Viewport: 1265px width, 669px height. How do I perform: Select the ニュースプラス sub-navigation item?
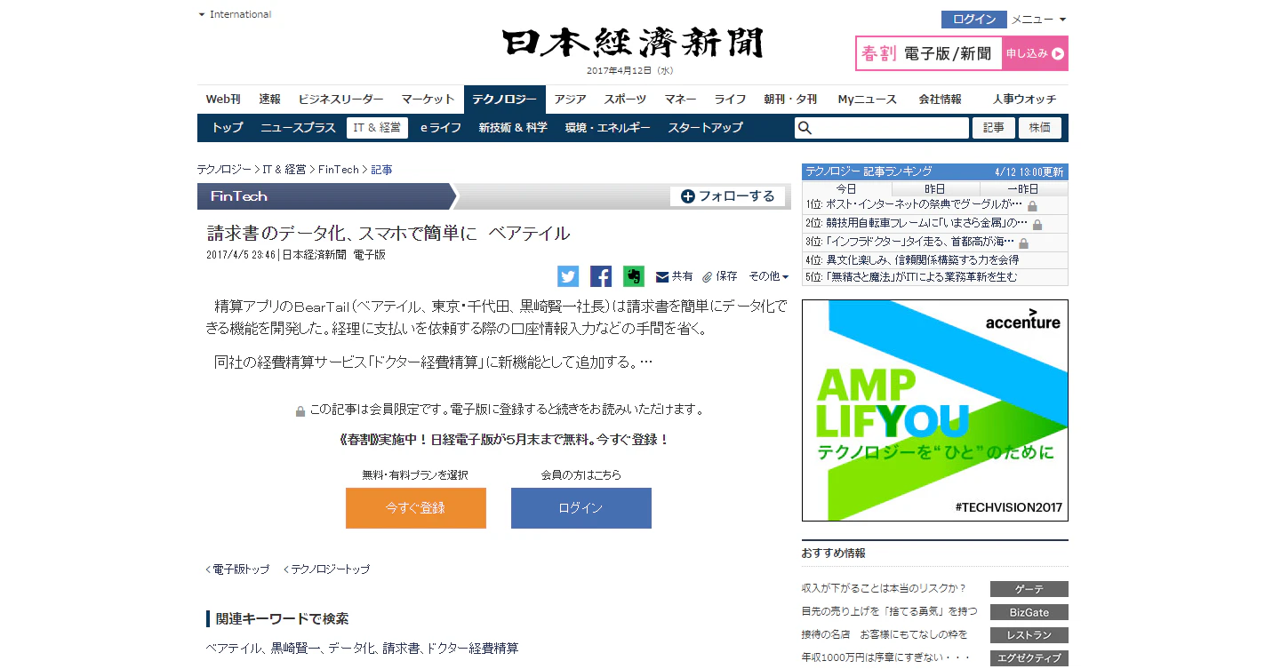298,128
